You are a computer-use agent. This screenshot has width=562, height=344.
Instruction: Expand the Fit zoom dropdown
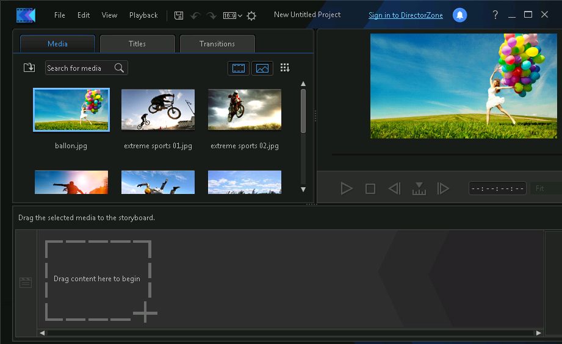[x=546, y=188]
